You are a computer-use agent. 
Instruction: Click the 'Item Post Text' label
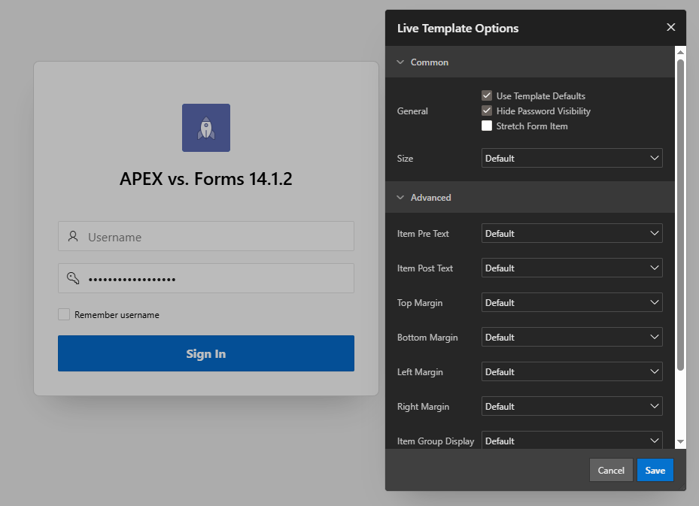(425, 268)
